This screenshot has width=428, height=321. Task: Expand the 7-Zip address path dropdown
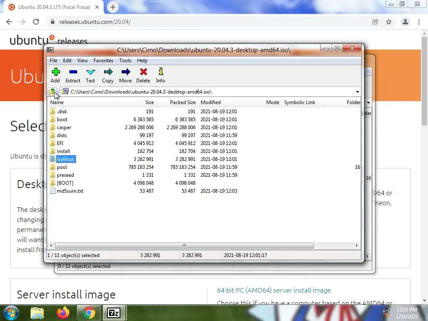coord(357,92)
